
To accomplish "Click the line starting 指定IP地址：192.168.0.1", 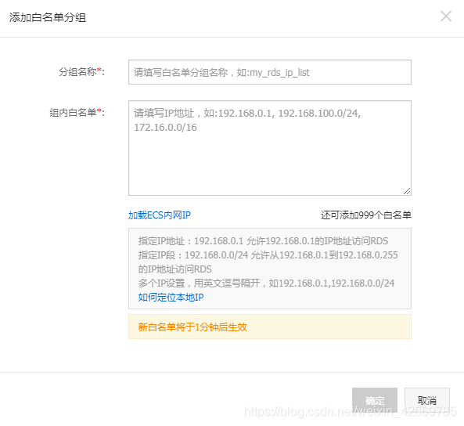I will 263,241.
